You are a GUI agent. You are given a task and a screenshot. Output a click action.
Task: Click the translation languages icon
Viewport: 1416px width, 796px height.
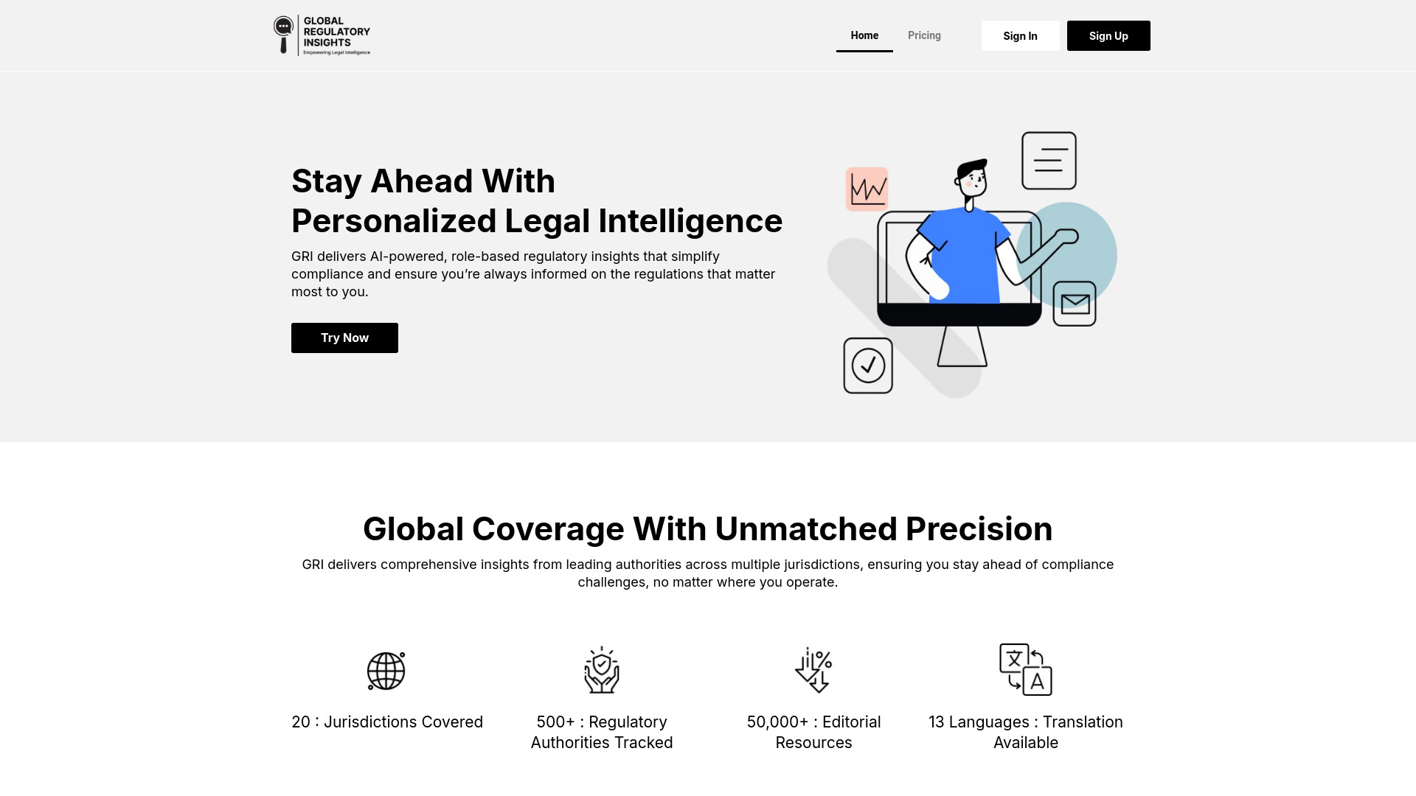pyautogui.click(x=1026, y=670)
